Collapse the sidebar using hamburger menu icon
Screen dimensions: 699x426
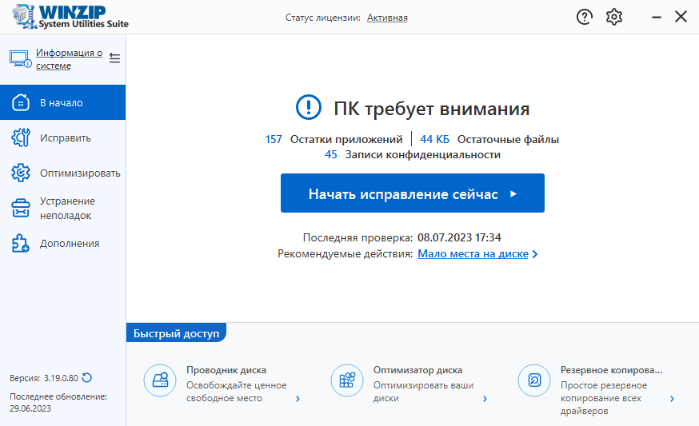pyautogui.click(x=114, y=58)
